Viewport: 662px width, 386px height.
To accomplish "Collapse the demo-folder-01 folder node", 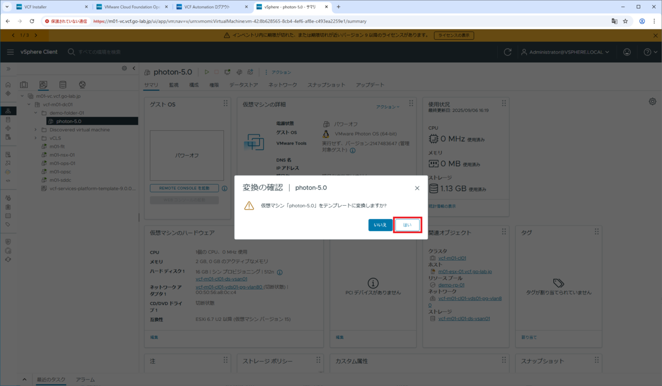I will [x=36, y=112].
